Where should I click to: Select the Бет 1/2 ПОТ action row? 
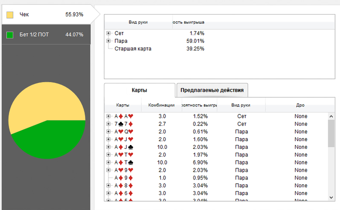click(47, 34)
